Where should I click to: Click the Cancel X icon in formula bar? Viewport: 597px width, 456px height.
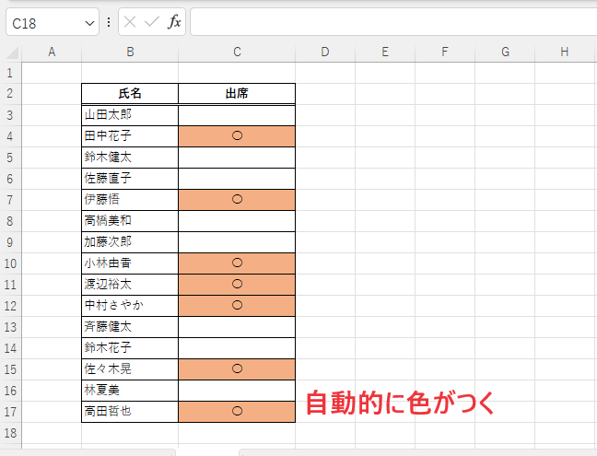point(130,22)
